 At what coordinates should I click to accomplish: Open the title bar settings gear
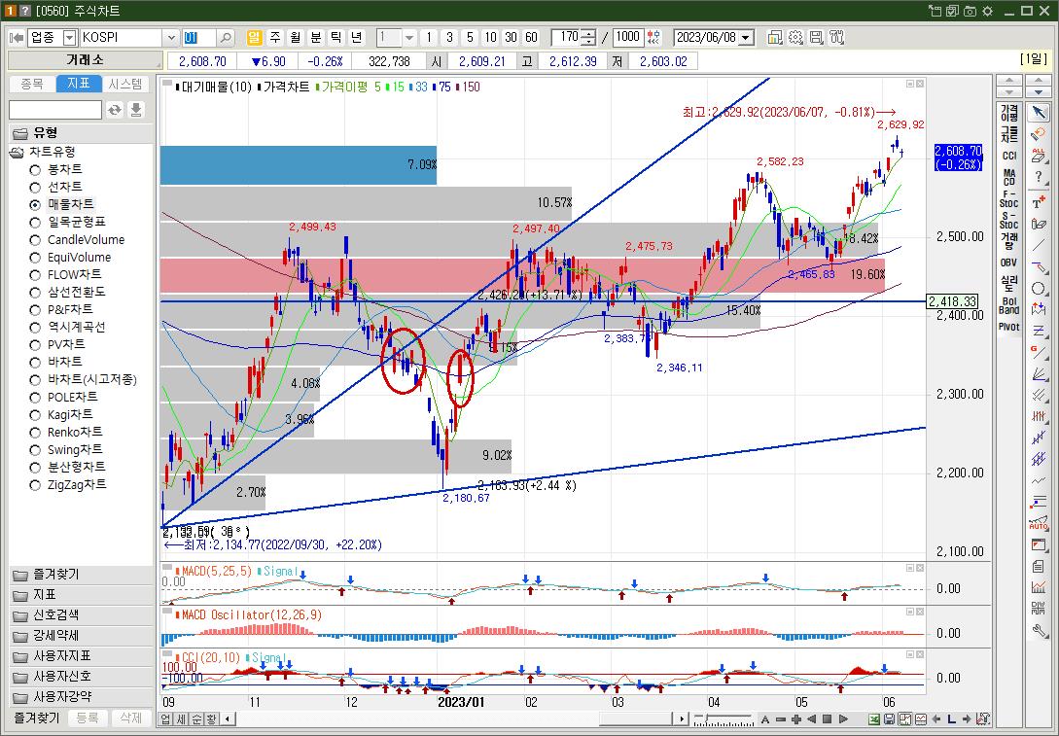tap(987, 11)
